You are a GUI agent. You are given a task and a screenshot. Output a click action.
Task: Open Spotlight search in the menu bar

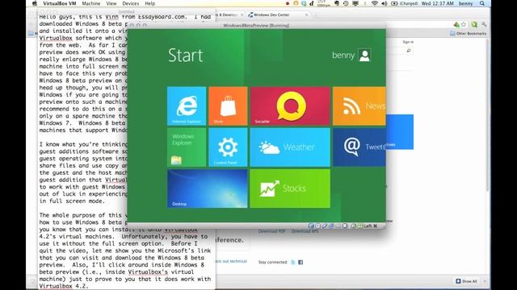tap(482, 3)
